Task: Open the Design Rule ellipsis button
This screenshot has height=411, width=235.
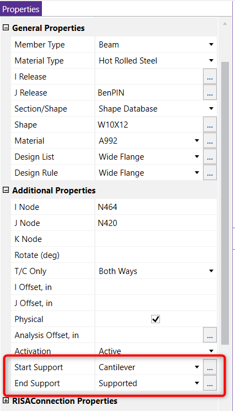Action: tap(210, 172)
